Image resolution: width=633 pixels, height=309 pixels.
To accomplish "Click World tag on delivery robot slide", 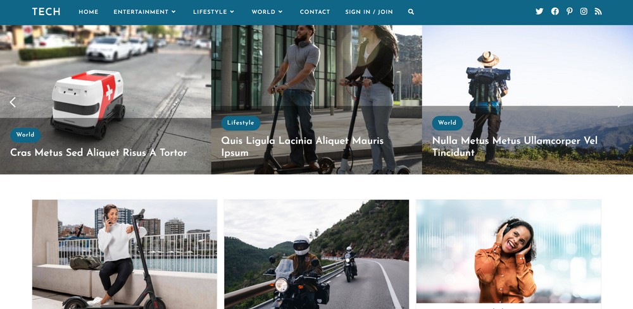I will click(x=25, y=135).
